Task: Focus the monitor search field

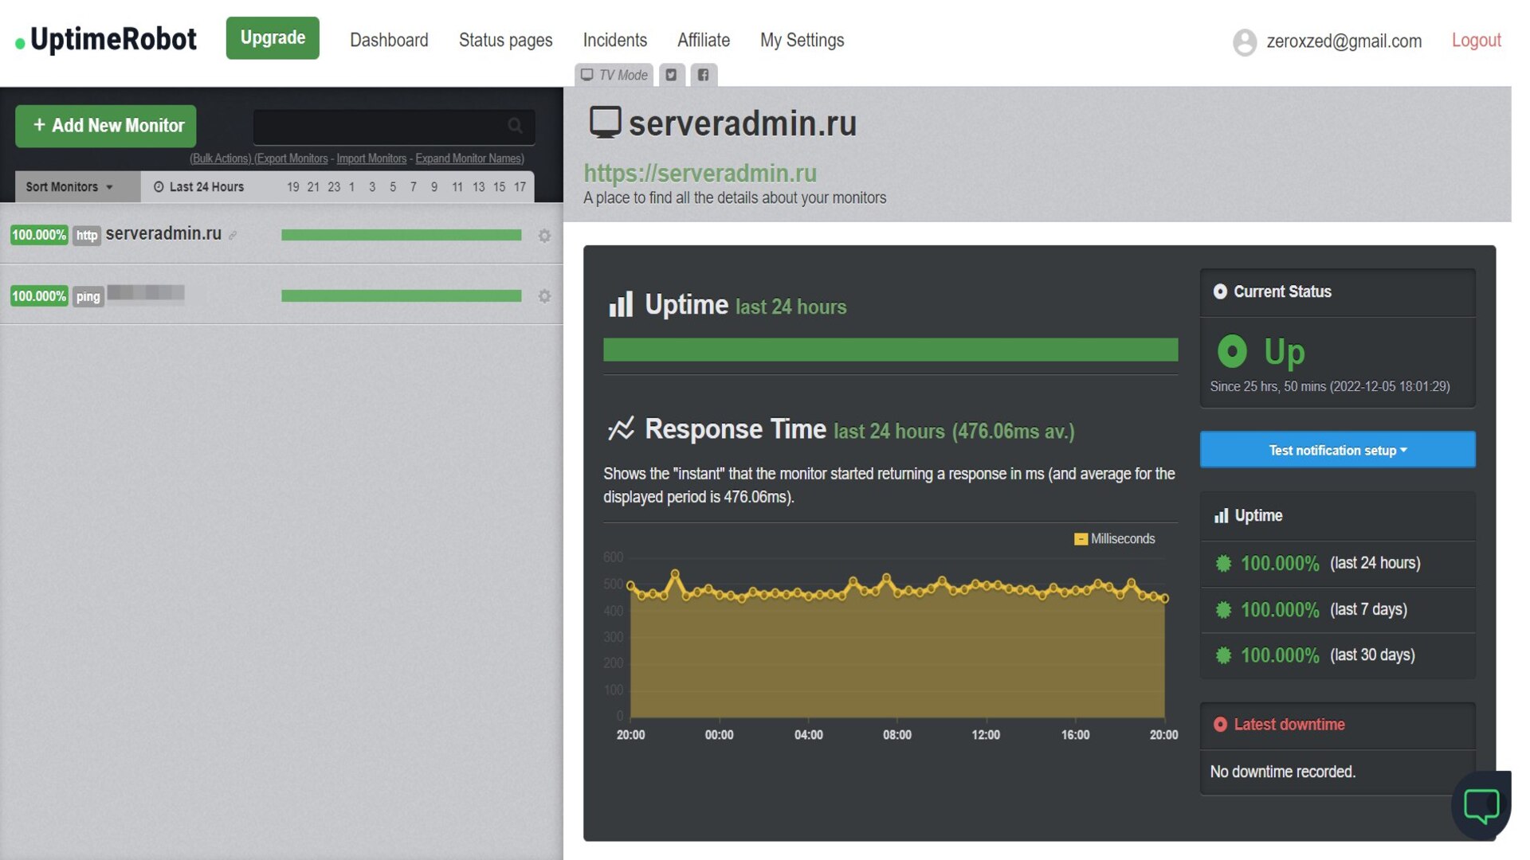Action: point(394,126)
